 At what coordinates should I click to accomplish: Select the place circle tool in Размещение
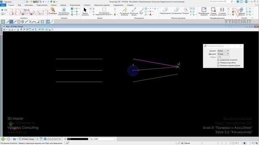pos(146,8)
